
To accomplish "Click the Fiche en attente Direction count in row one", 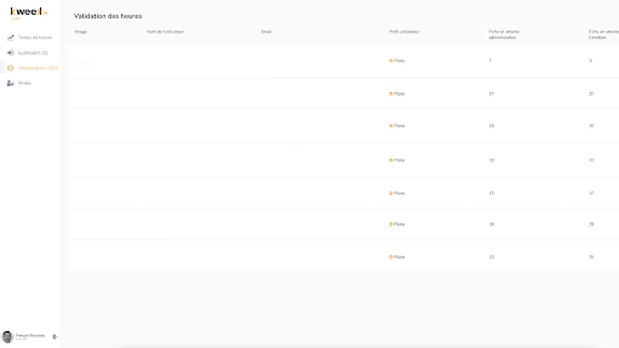I will (590, 60).
